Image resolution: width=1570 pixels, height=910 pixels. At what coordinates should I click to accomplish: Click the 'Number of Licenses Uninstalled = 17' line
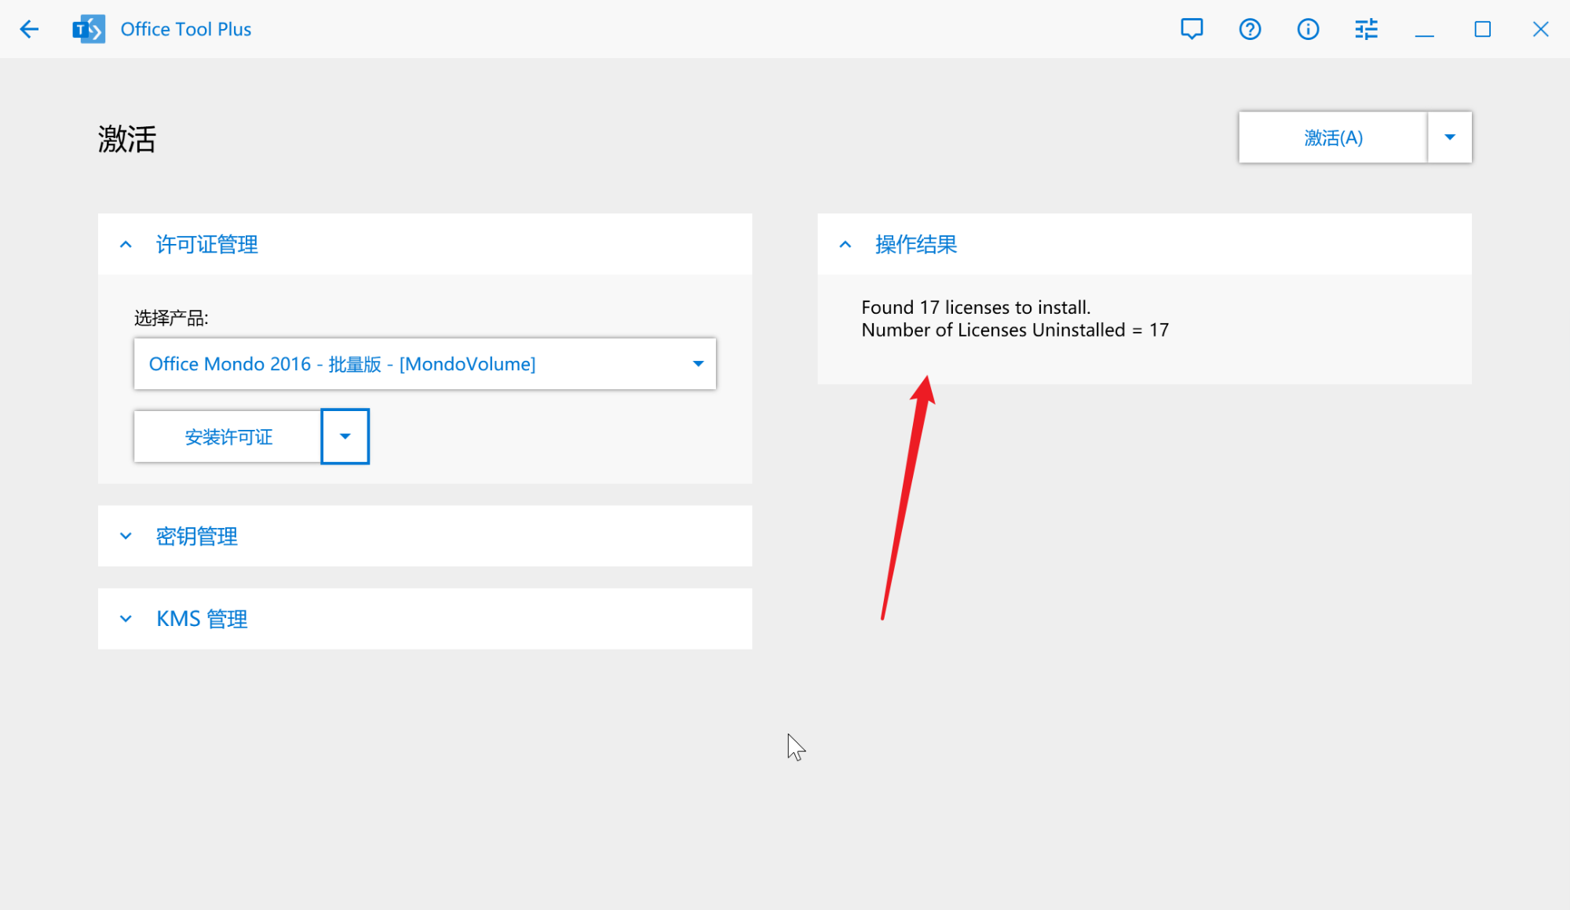pyautogui.click(x=1015, y=330)
